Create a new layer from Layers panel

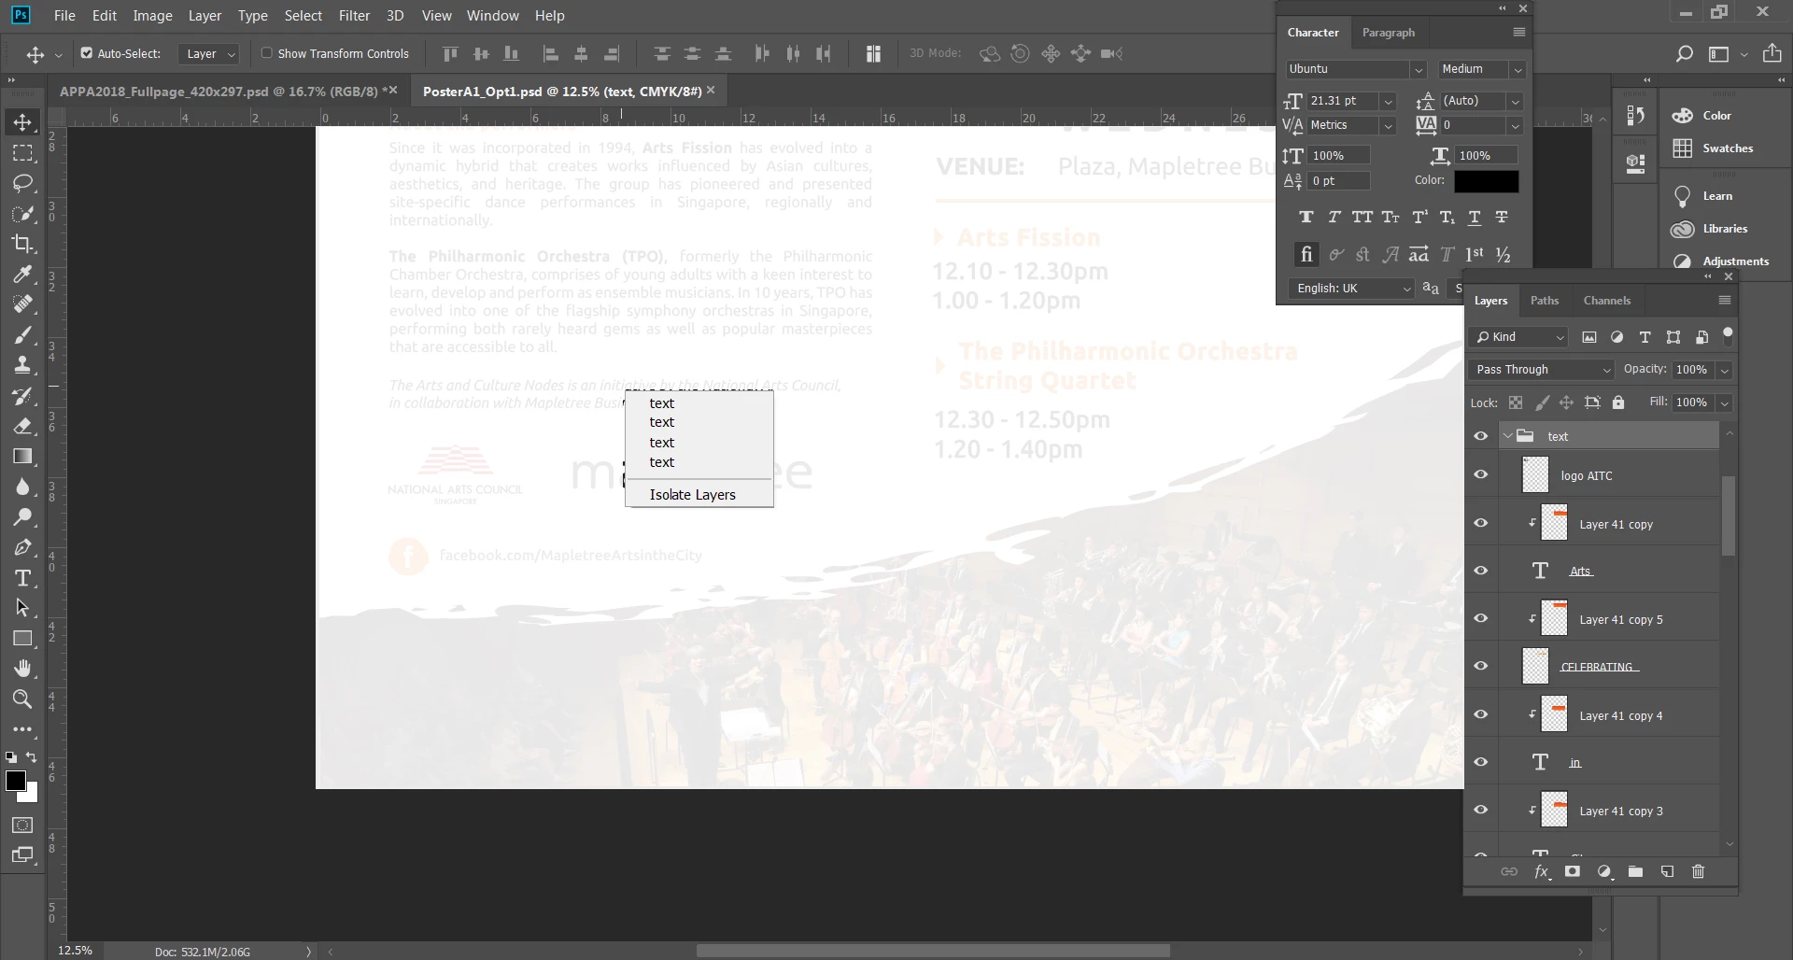click(1667, 871)
